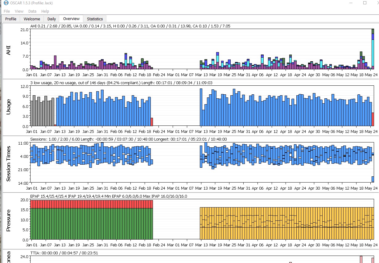This screenshot has width=379, height=263.
Task: Maximize the OSCAR window
Action: [x=365, y=3]
